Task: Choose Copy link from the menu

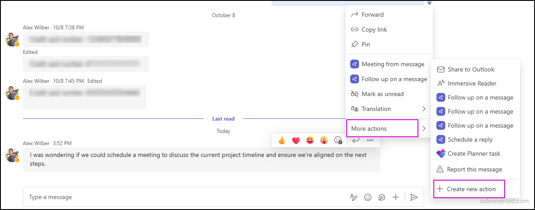Action: point(374,29)
